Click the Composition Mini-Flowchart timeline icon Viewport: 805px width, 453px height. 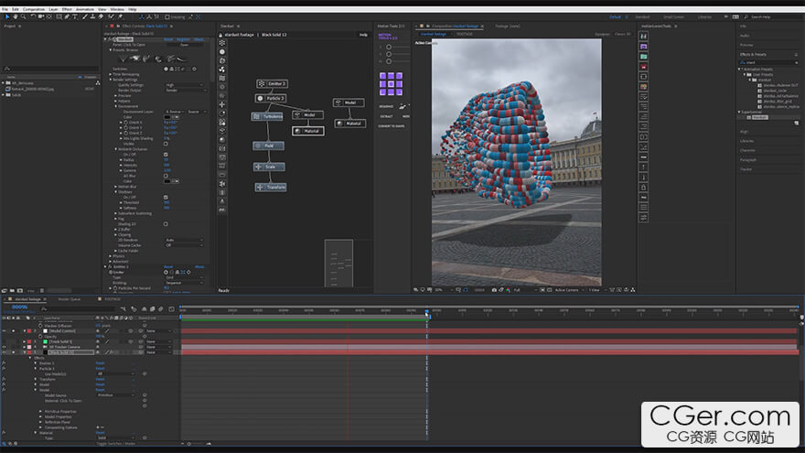coord(123,309)
